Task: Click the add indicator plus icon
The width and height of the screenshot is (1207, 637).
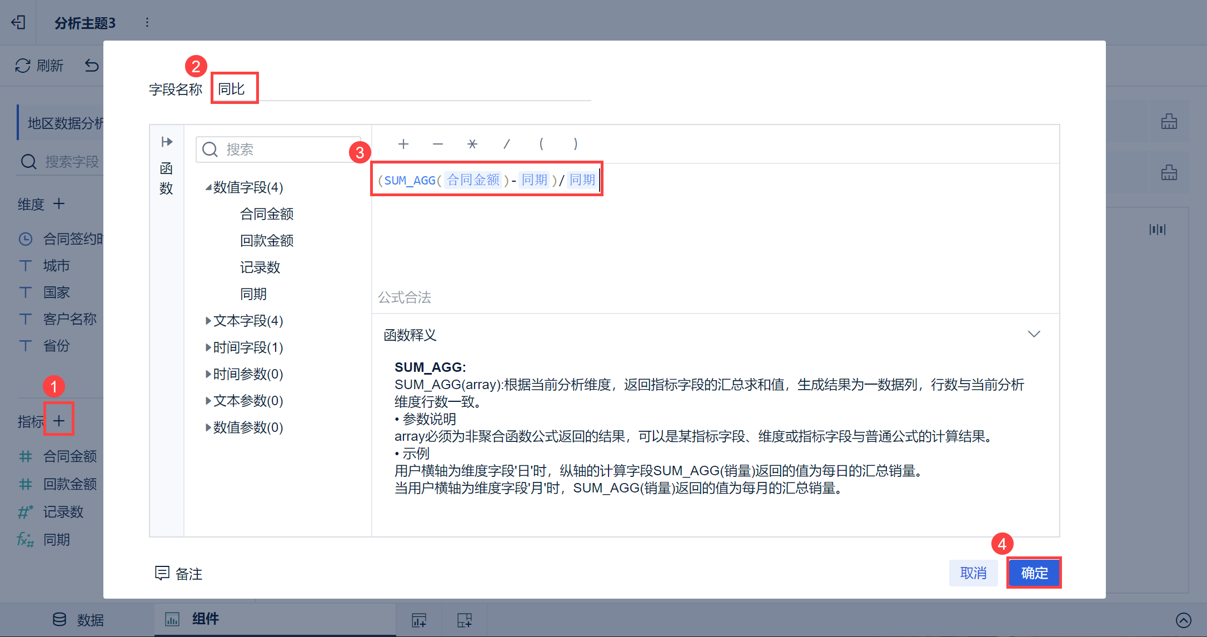Action: [59, 421]
